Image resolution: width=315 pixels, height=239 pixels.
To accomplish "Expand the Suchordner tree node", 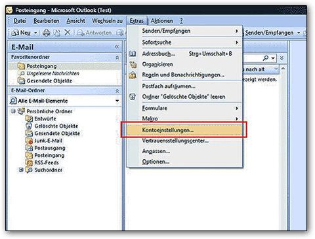I will tap(21, 170).
